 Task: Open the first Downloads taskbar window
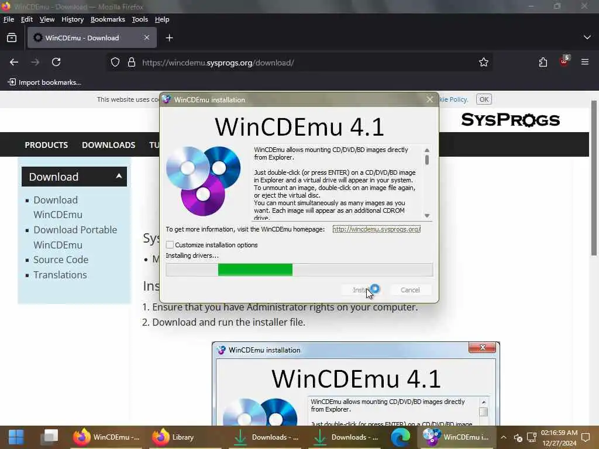pyautogui.click(x=266, y=437)
